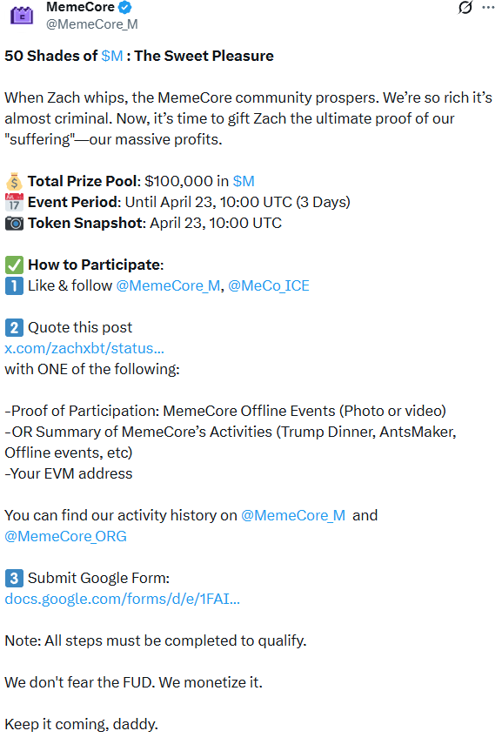Click the number 3 keycap emoji
Viewport: 502px width, 751px height.
coord(15,578)
